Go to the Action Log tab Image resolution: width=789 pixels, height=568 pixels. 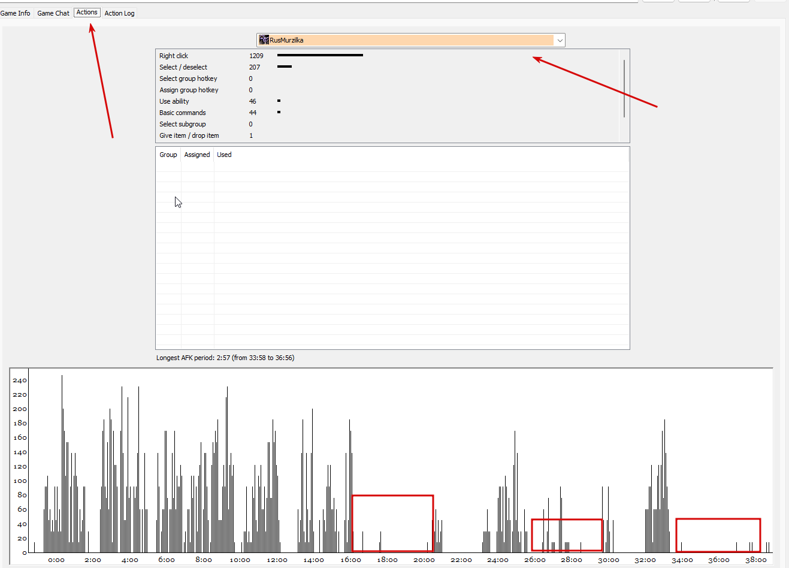coord(119,13)
